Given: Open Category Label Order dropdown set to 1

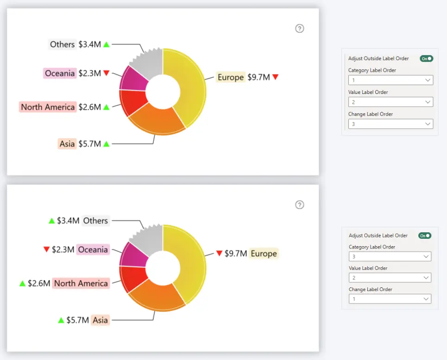Looking at the screenshot, I should point(390,80).
